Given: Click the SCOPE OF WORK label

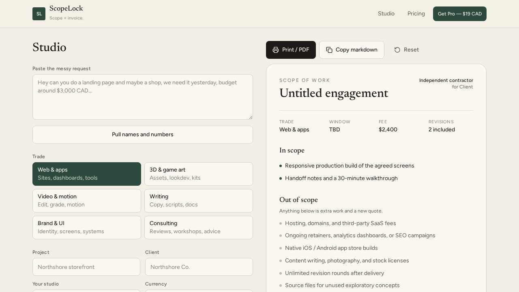Looking at the screenshot, I should (305, 80).
